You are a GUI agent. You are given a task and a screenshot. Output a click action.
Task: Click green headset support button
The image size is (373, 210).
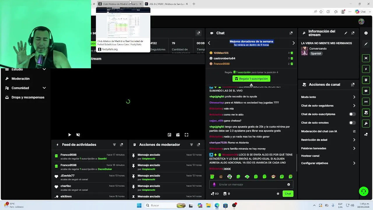point(364,192)
